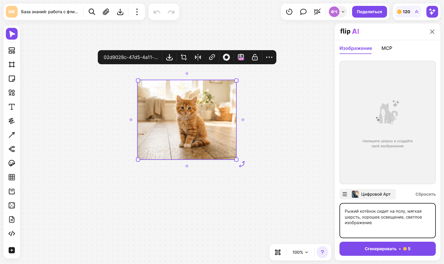
Task: Export board using top download icon
Action: 120,12
